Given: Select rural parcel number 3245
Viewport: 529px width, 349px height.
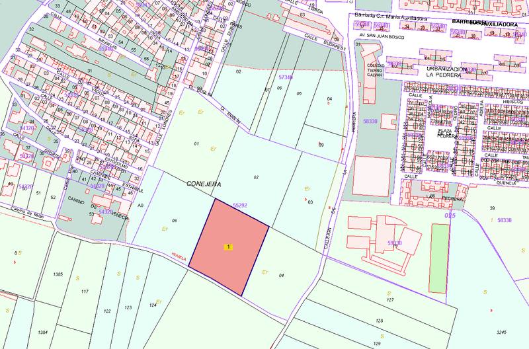Looking at the screenshot, I should [x=502, y=332].
